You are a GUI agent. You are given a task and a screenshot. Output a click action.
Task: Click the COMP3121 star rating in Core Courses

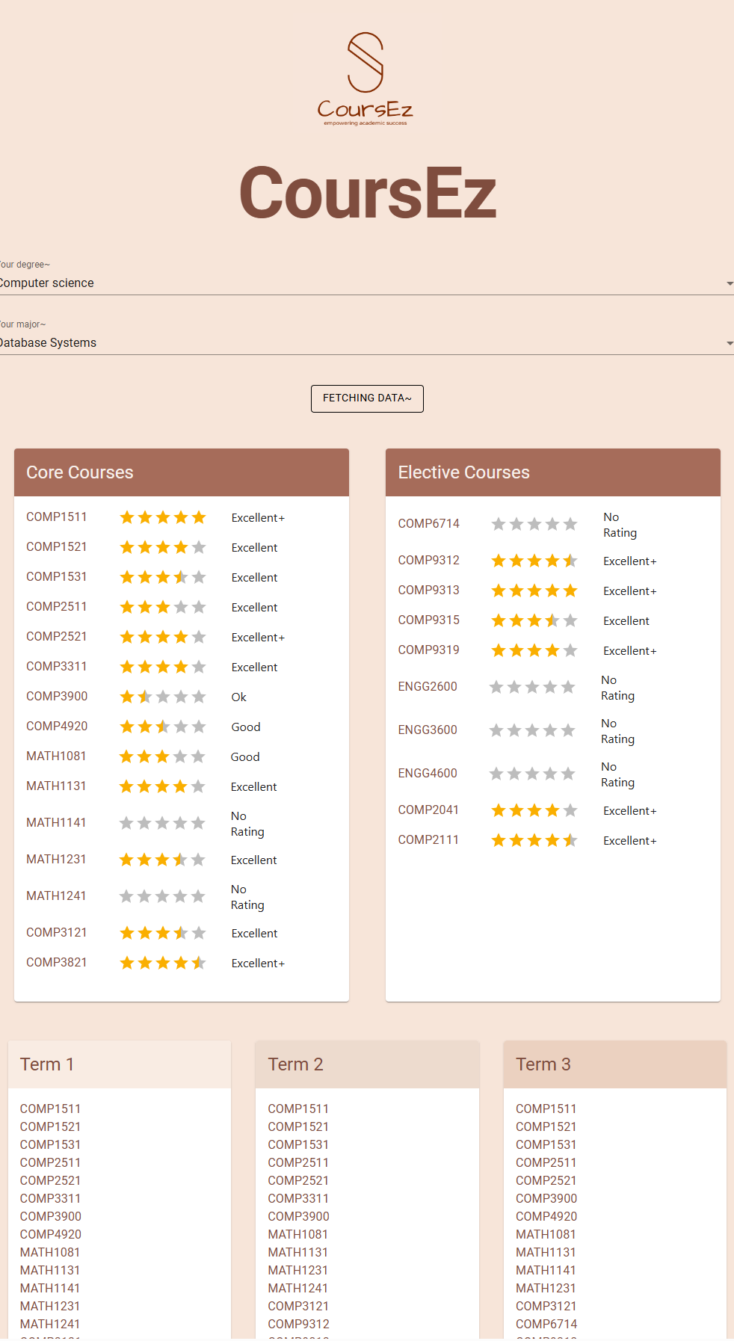click(x=163, y=933)
